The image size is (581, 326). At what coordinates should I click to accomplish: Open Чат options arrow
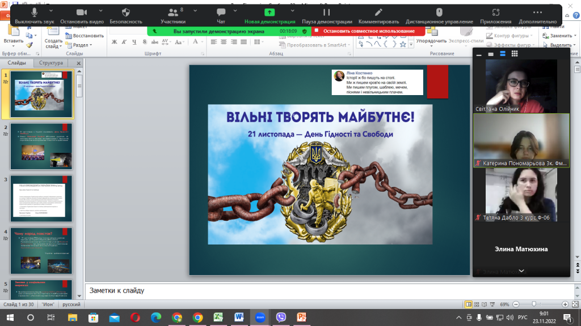pos(235,11)
